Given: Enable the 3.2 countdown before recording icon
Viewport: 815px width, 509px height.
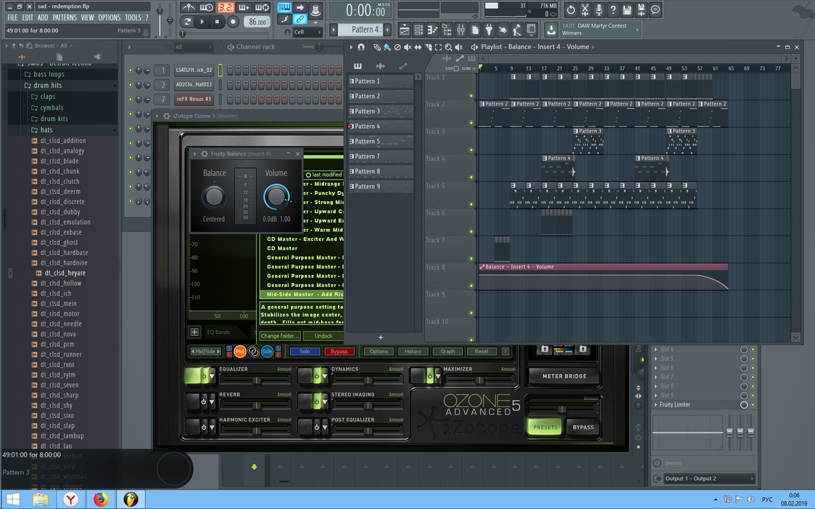Looking at the screenshot, I should (225, 8).
